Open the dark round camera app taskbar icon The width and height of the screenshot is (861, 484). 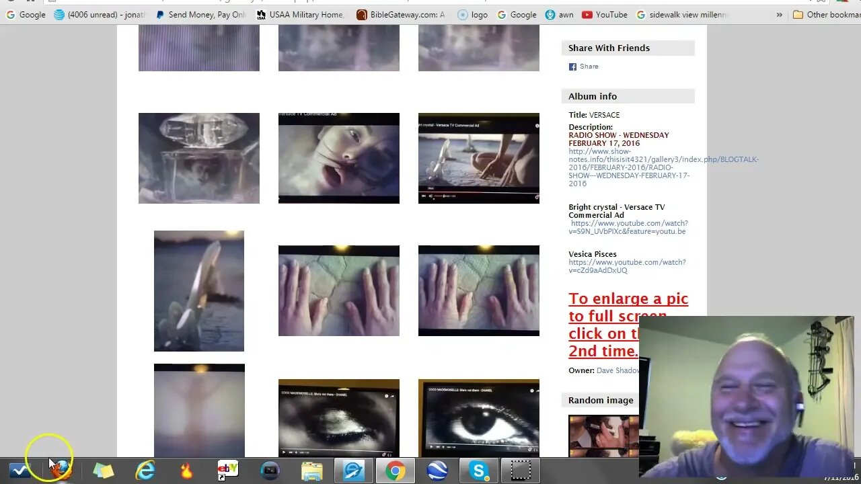click(x=270, y=471)
